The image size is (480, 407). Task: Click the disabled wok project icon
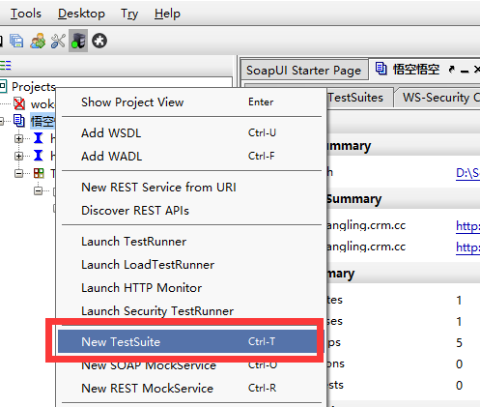pyautogui.click(x=19, y=103)
